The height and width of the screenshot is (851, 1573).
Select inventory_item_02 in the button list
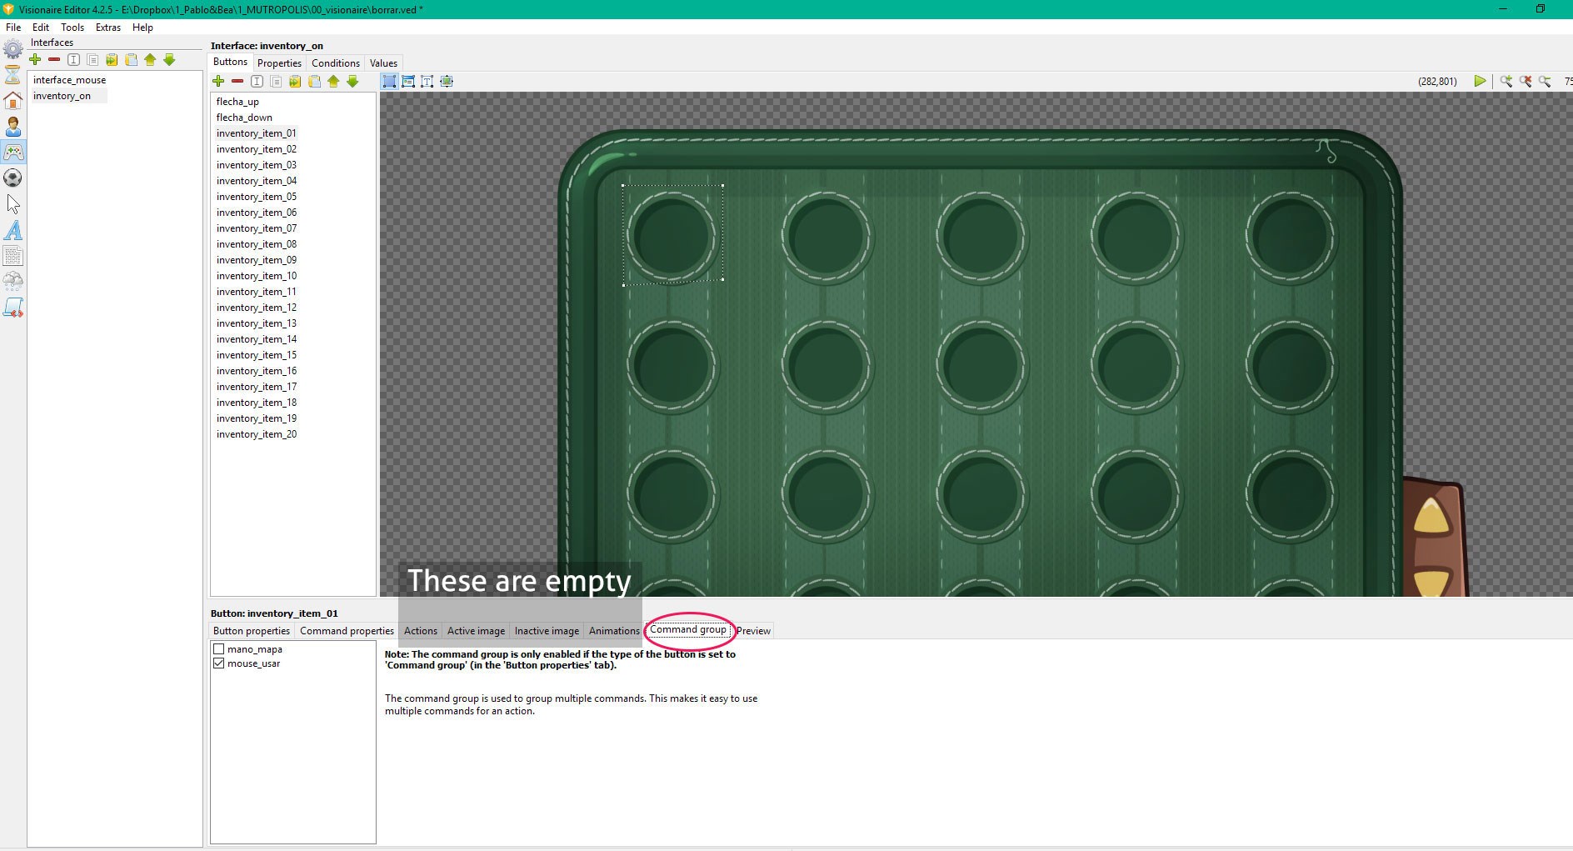click(x=257, y=149)
